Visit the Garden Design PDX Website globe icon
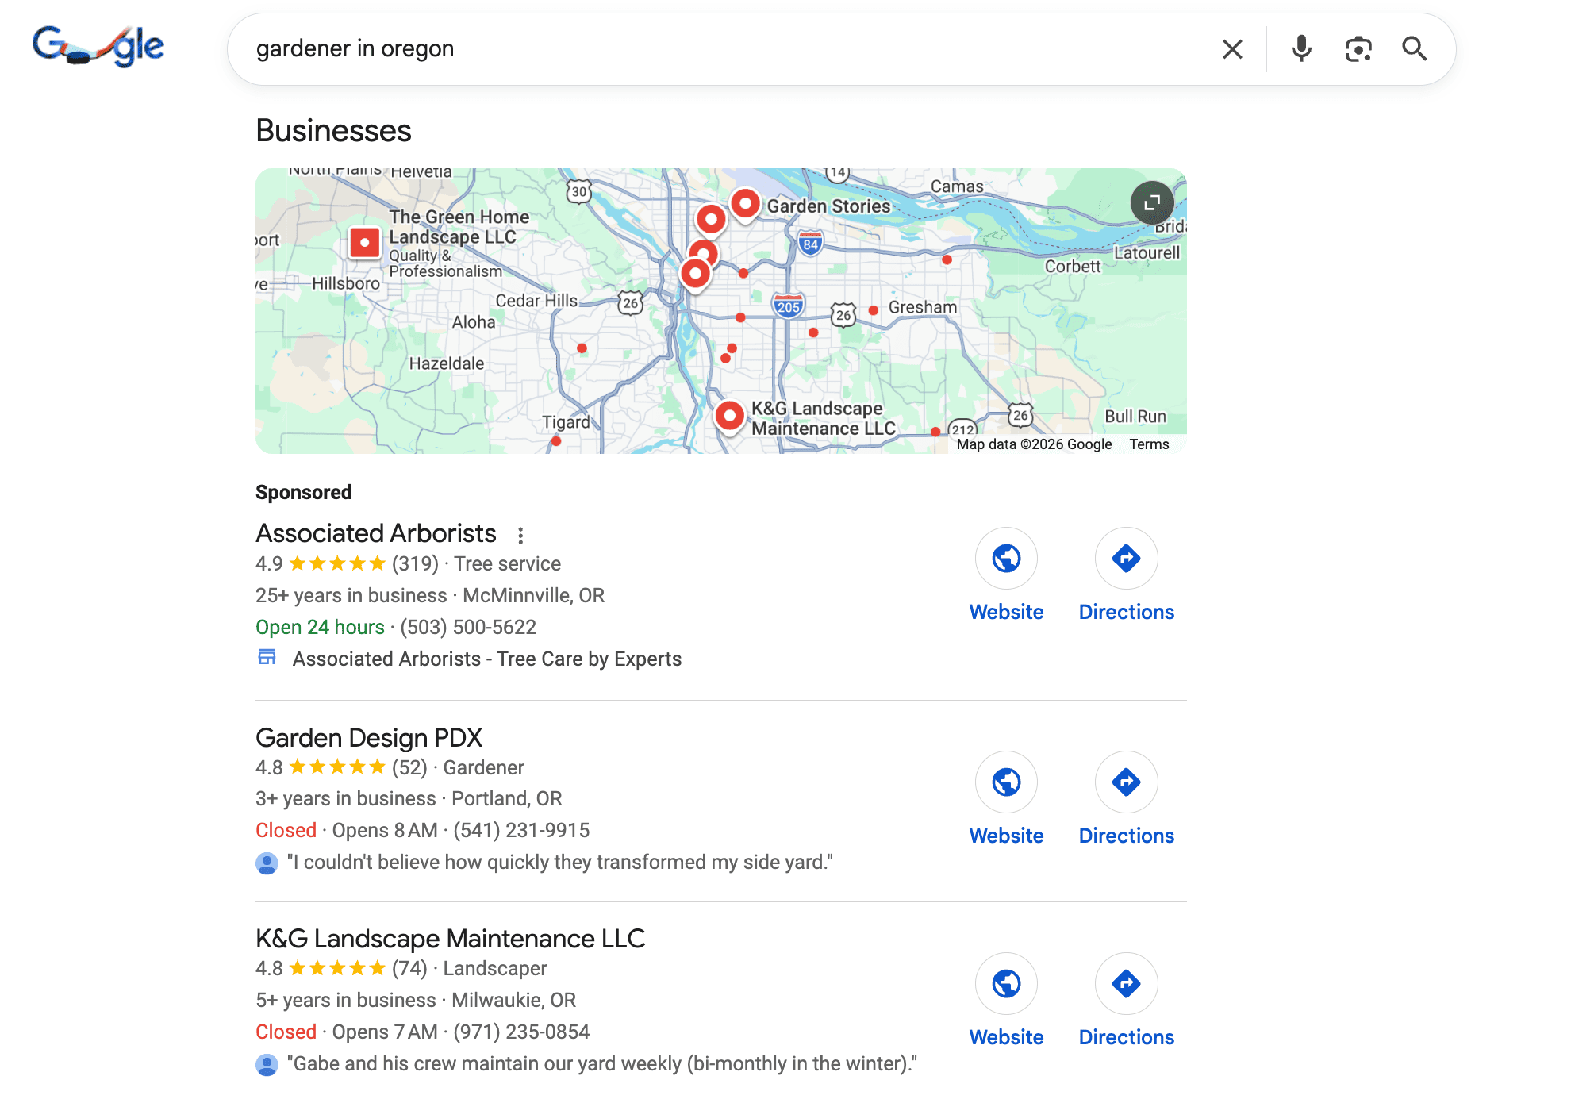The width and height of the screenshot is (1571, 1103). point(1006,782)
